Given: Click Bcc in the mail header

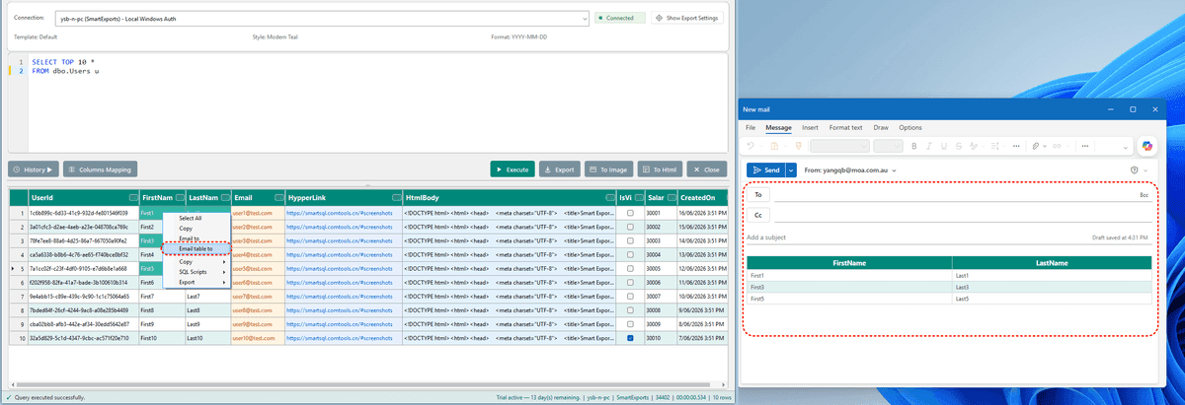Looking at the screenshot, I should click(x=1144, y=196).
